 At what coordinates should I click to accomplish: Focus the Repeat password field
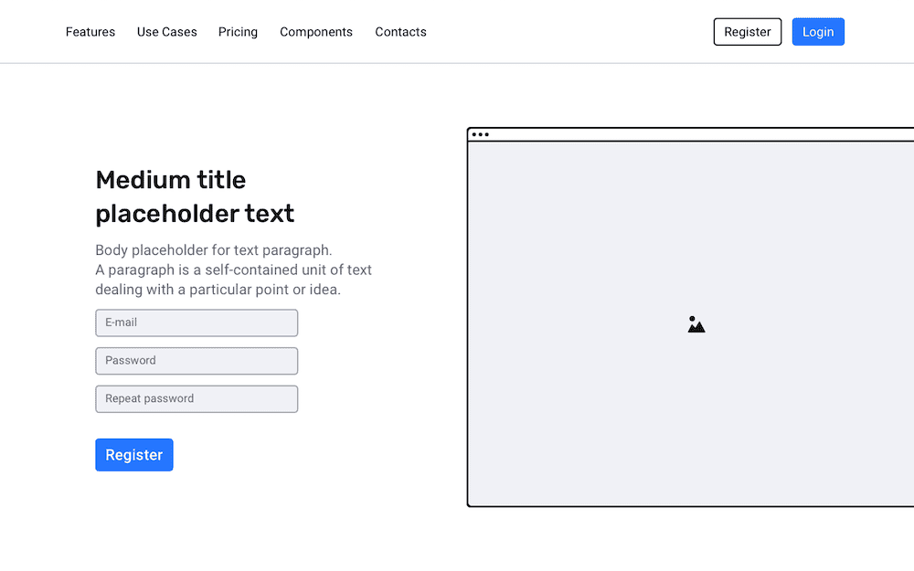197,399
